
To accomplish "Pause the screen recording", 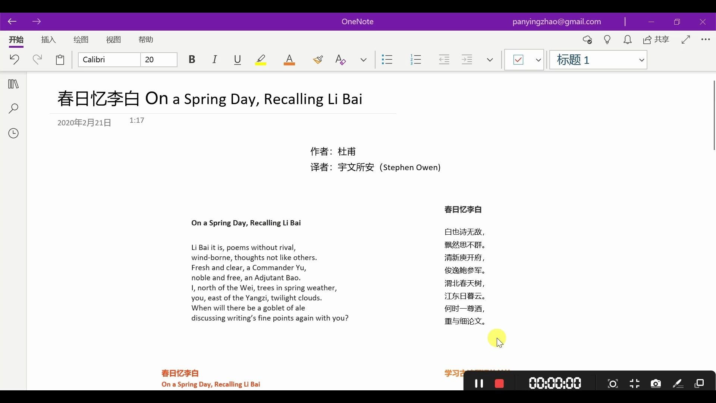I will (479, 384).
